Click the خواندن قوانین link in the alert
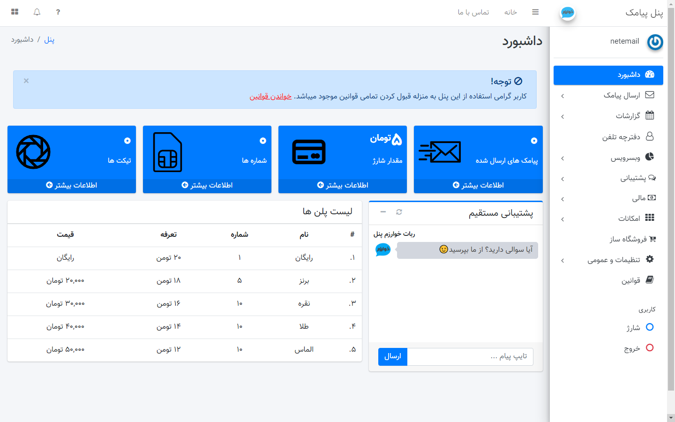Image resolution: width=675 pixels, height=422 pixels. pyautogui.click(x=270, y=96)
